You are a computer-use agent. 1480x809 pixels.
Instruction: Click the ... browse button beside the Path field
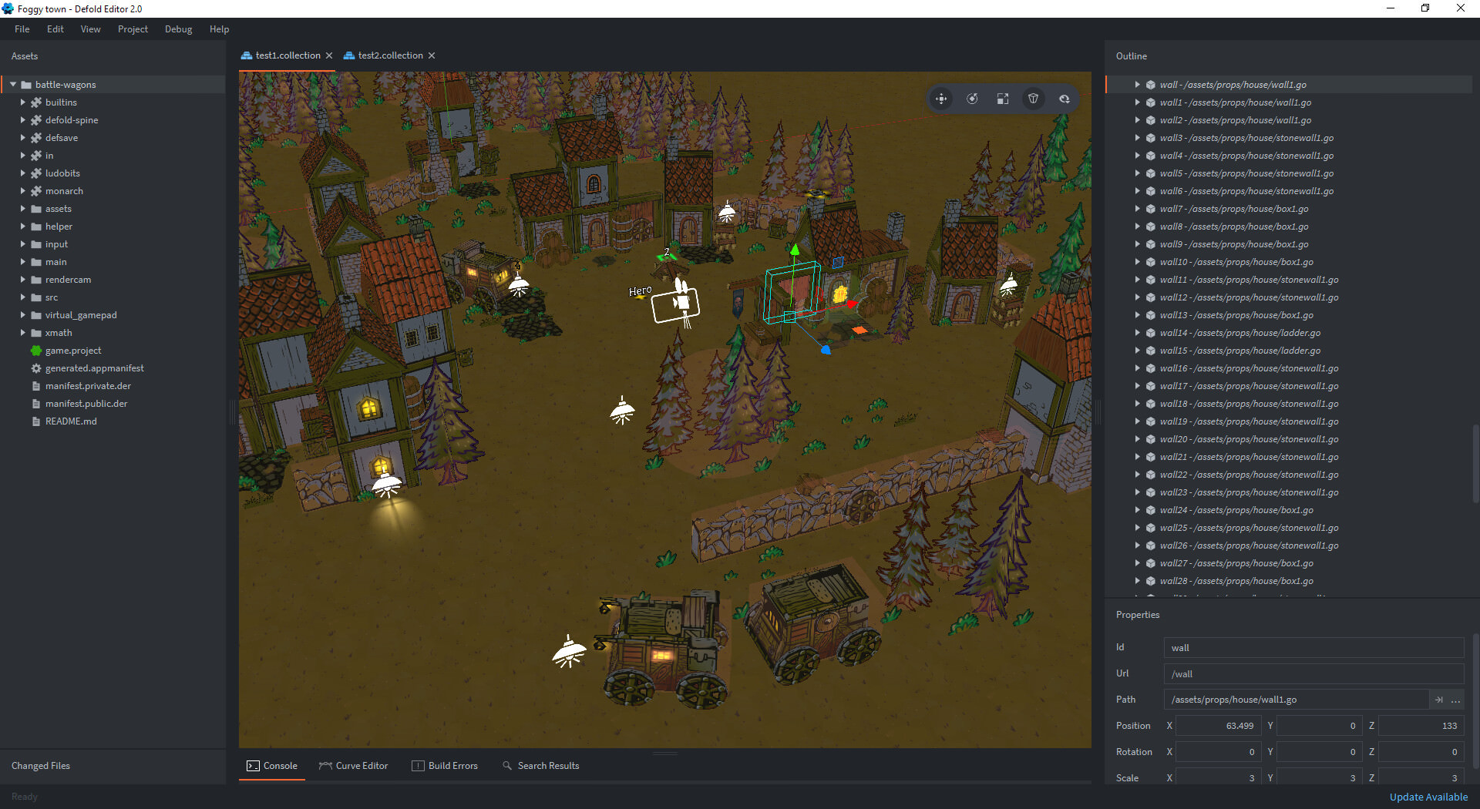pyautogui.click(x=1456, y=700)
